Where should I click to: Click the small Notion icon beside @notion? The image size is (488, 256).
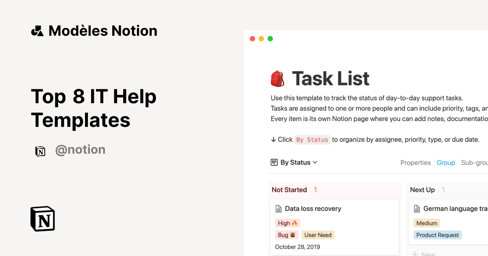40,151
